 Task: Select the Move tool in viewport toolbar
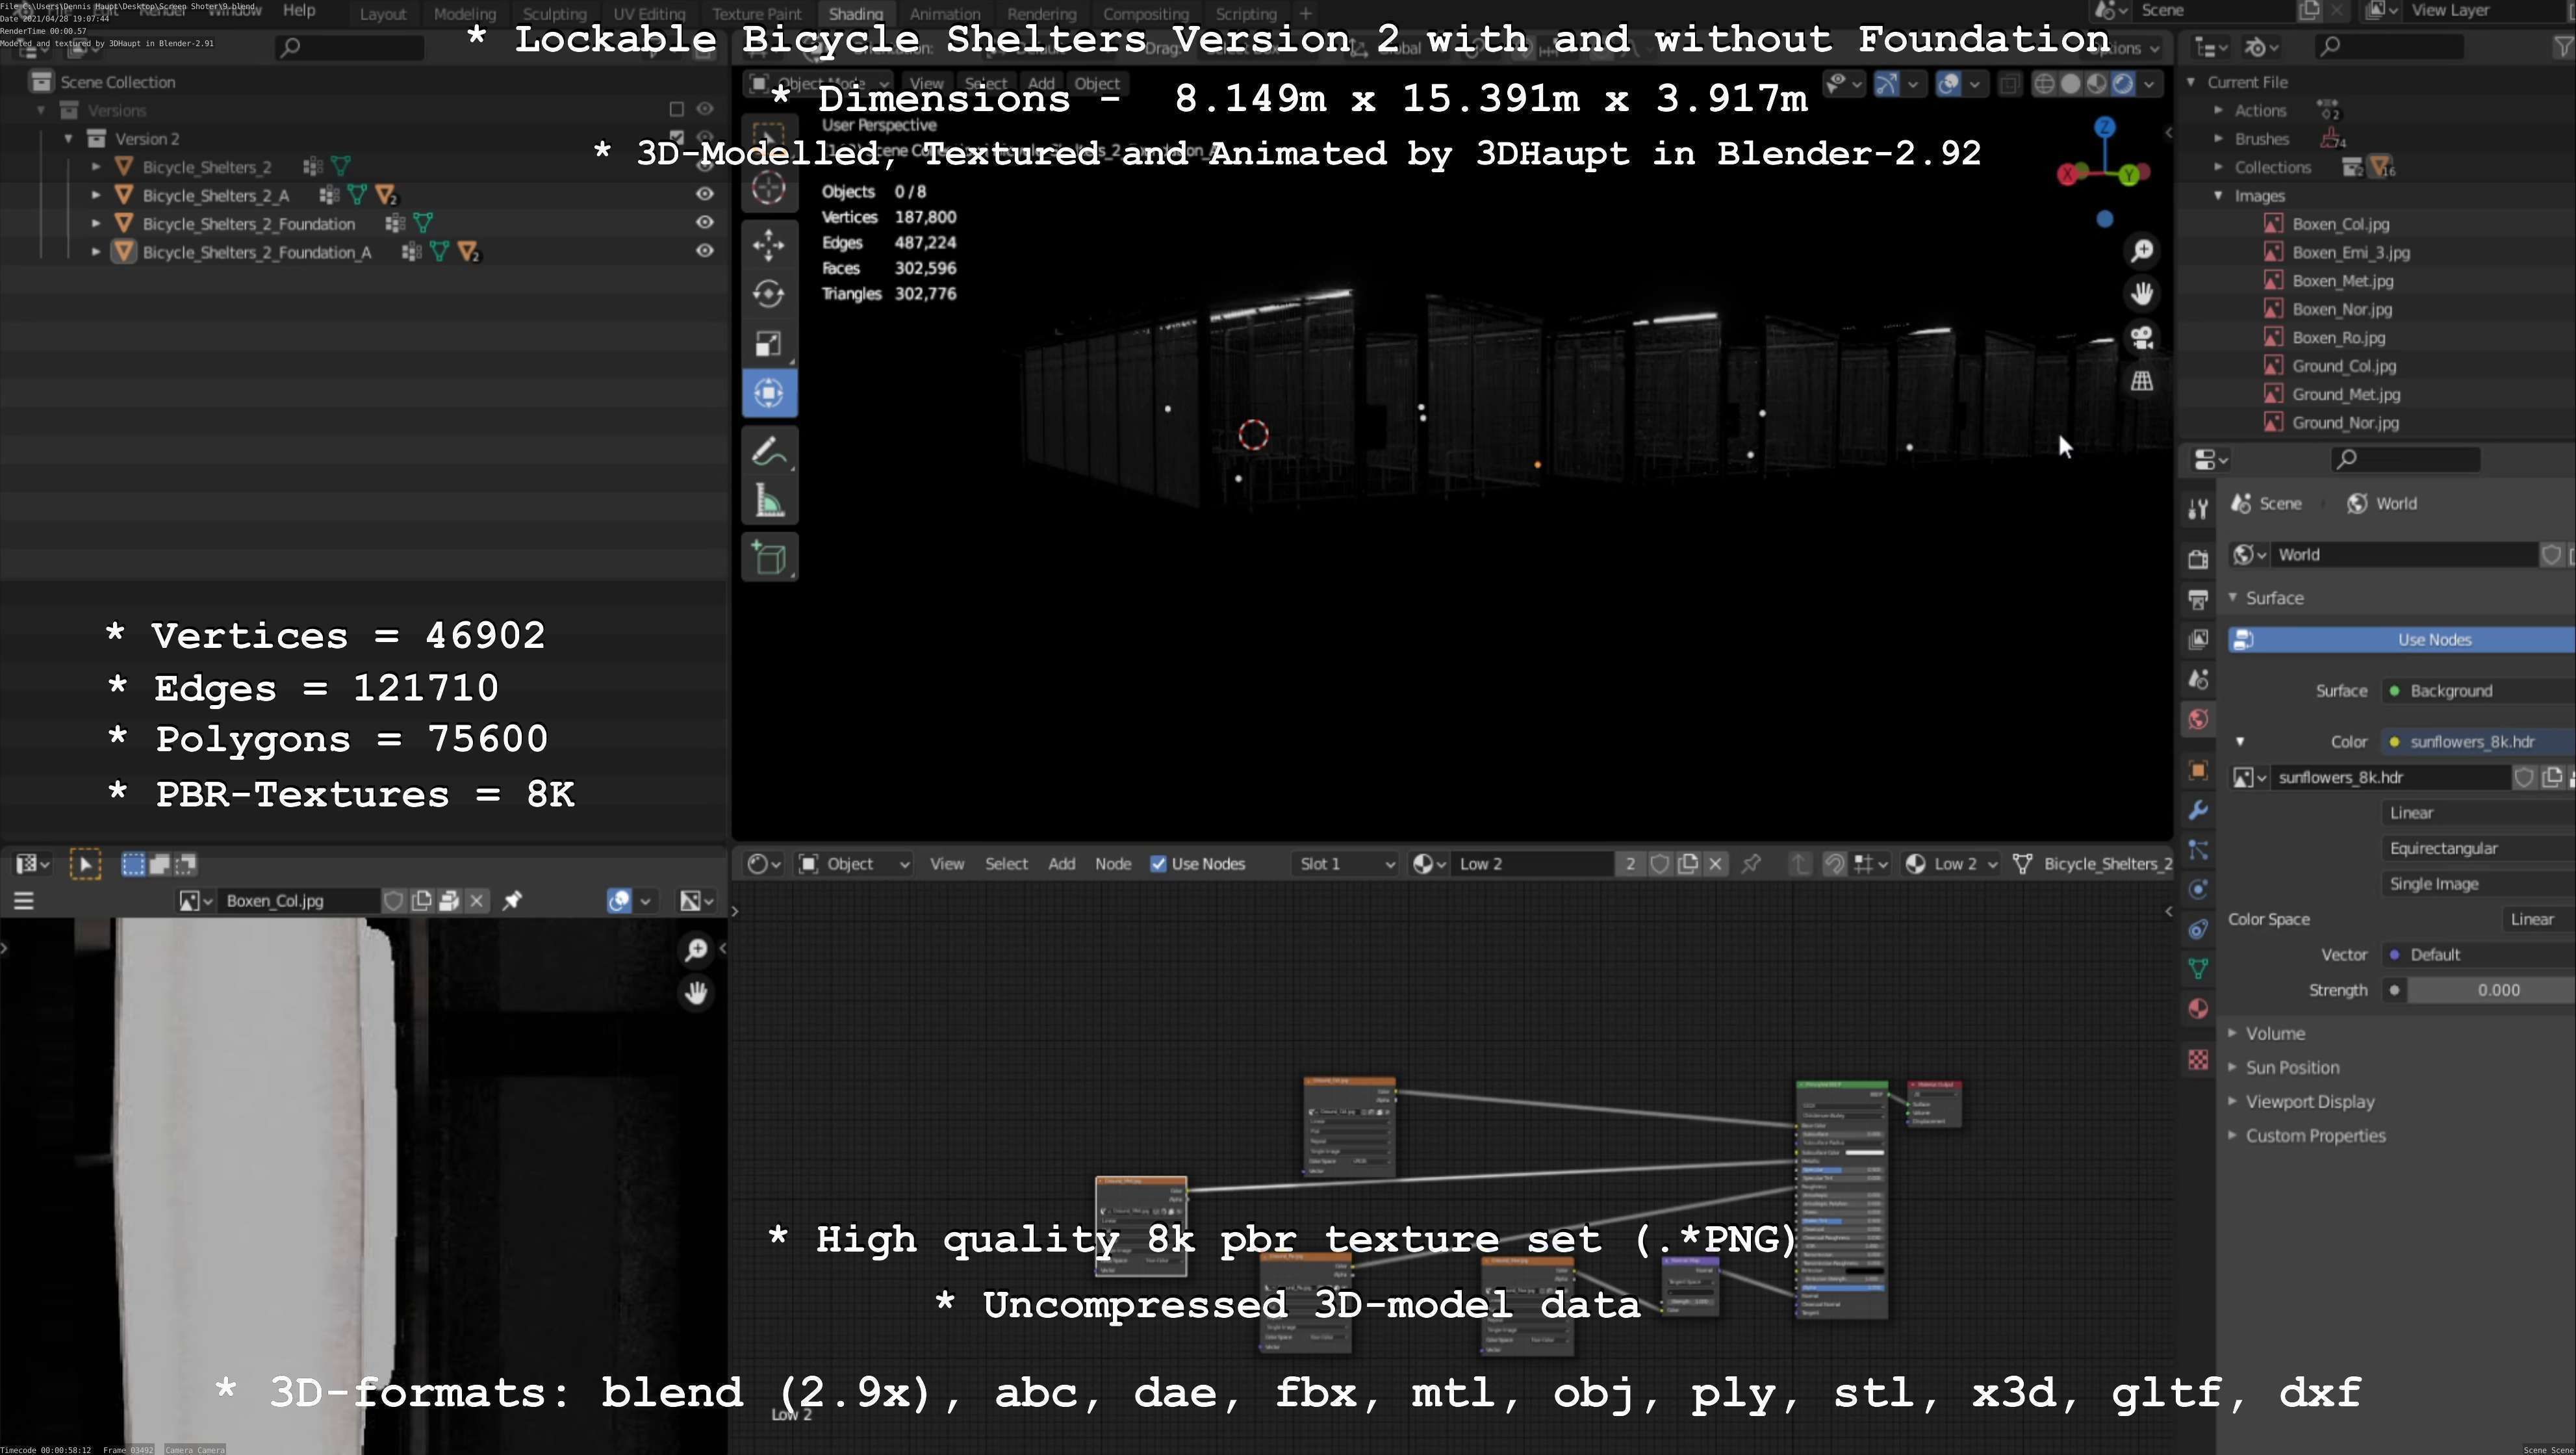[768, 245]
